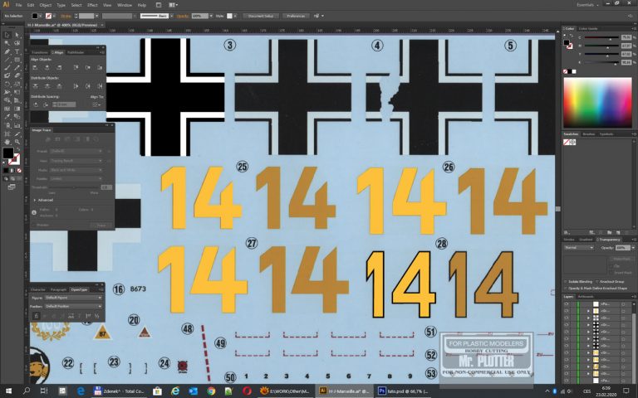This screenshot has height=398, width=638.
Task: Click Preferences button in control bar
Action: [296, 16]
